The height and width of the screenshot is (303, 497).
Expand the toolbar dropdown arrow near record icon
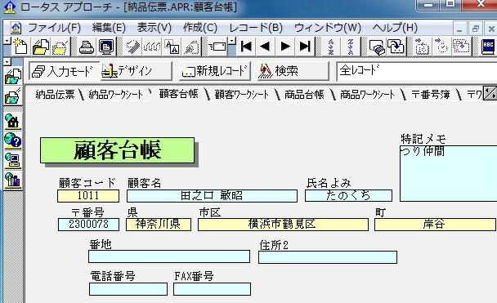232,41
